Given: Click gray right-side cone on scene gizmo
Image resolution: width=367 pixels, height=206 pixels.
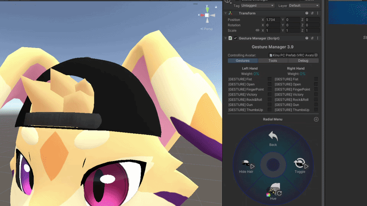Looking at the screenshot, I should [212, 15].
